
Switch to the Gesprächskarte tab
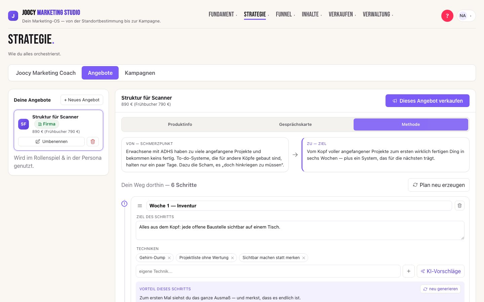pyautogui.click(x=295, y=124)
